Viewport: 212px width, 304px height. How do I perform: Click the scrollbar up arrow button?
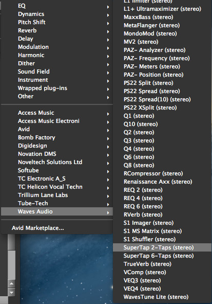pyautogui.click(x=11, y=284)
